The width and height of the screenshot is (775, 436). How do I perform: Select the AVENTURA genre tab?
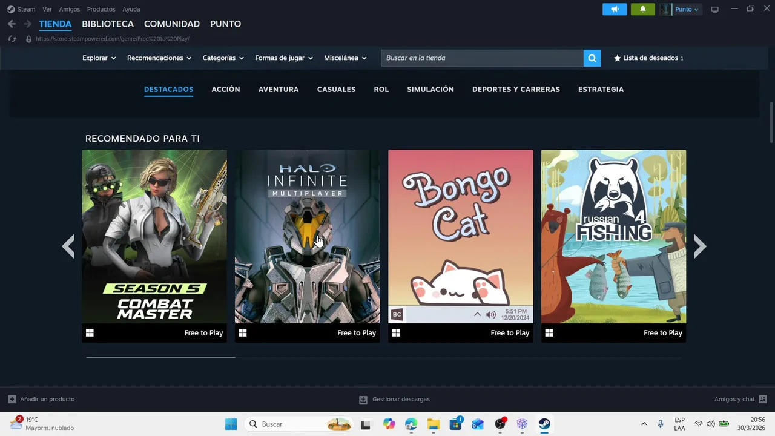coord(279,90)
